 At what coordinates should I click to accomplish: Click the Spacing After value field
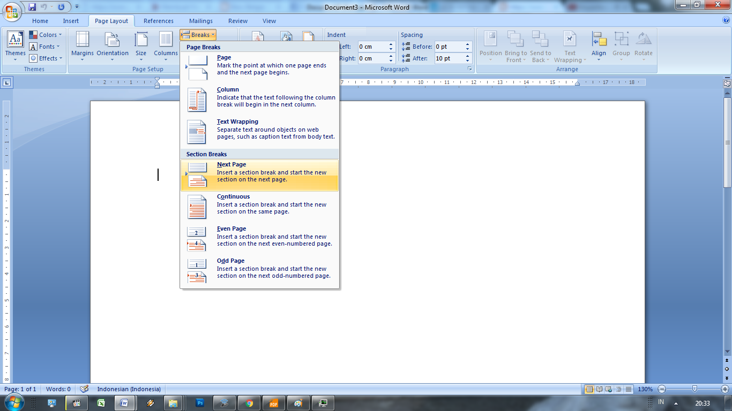[x=449, y=58]
